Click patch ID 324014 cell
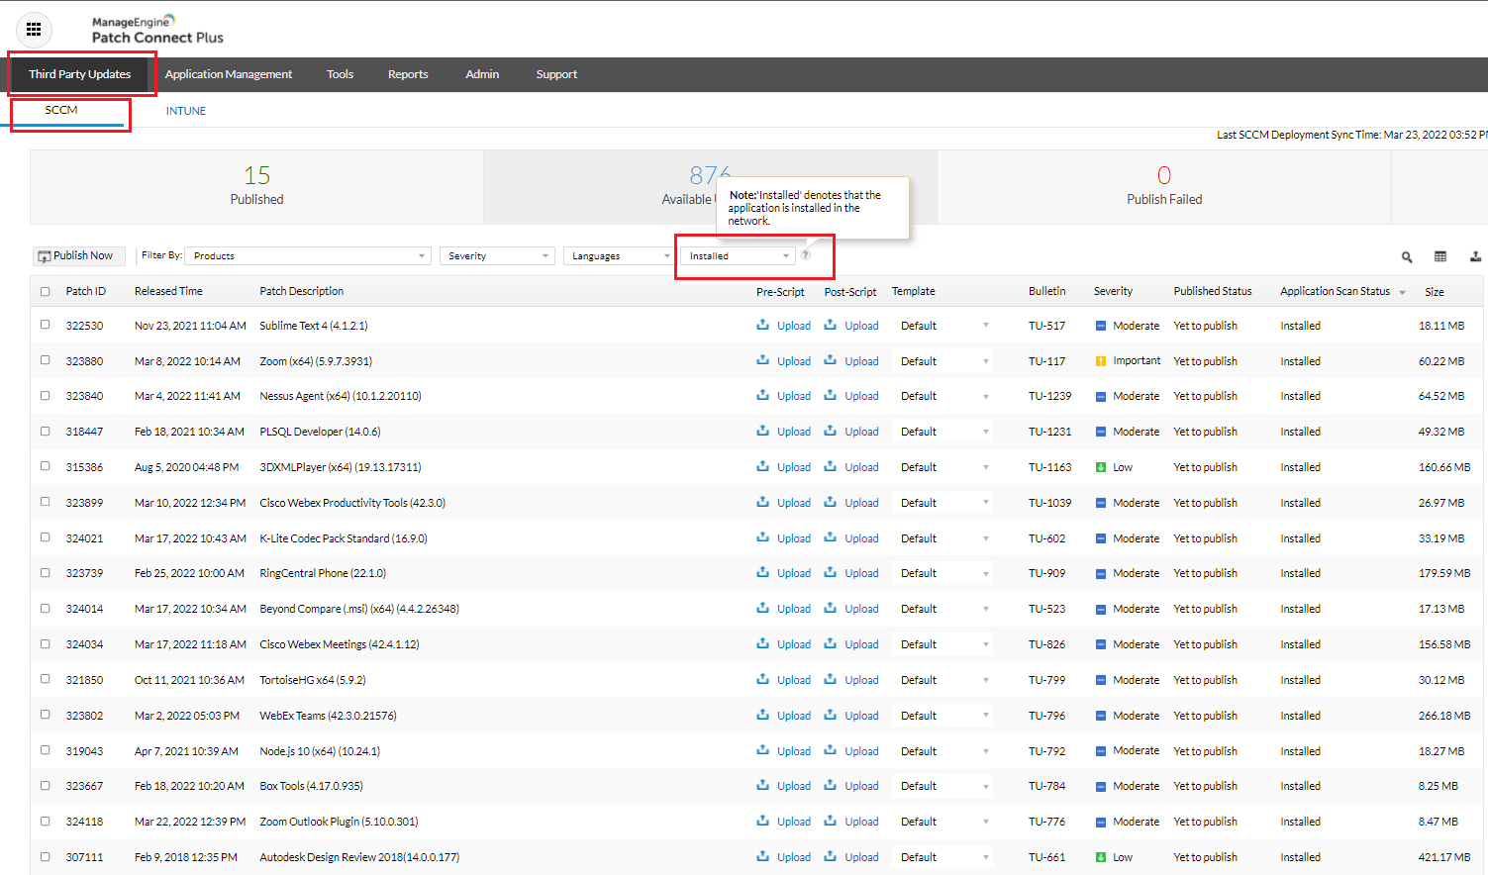This screenshot has width=1488, height=875. pyautogui.click(x=84, y=609)
